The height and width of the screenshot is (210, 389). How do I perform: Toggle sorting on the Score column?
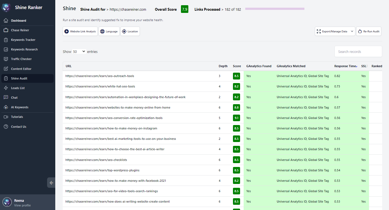[237, 66]
